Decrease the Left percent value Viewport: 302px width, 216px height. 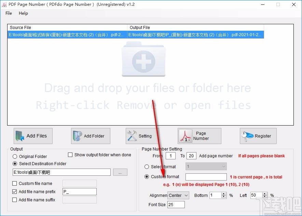tap(265, 197)
